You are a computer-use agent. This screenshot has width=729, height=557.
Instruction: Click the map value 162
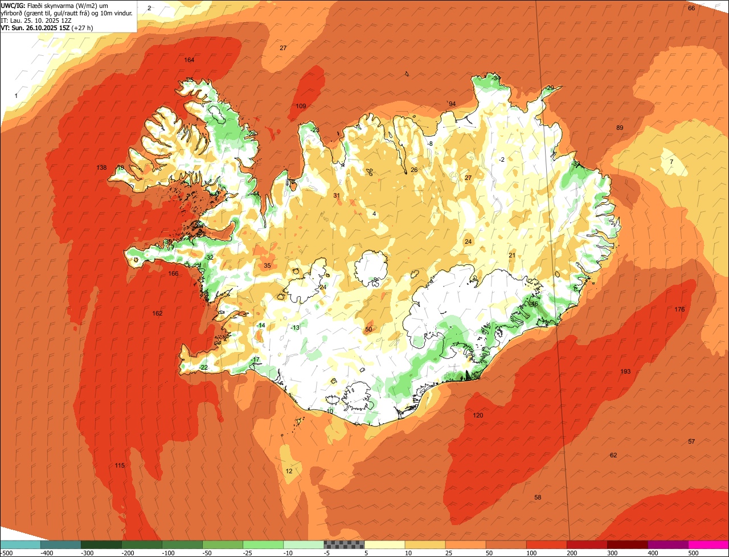coord(157,314)
